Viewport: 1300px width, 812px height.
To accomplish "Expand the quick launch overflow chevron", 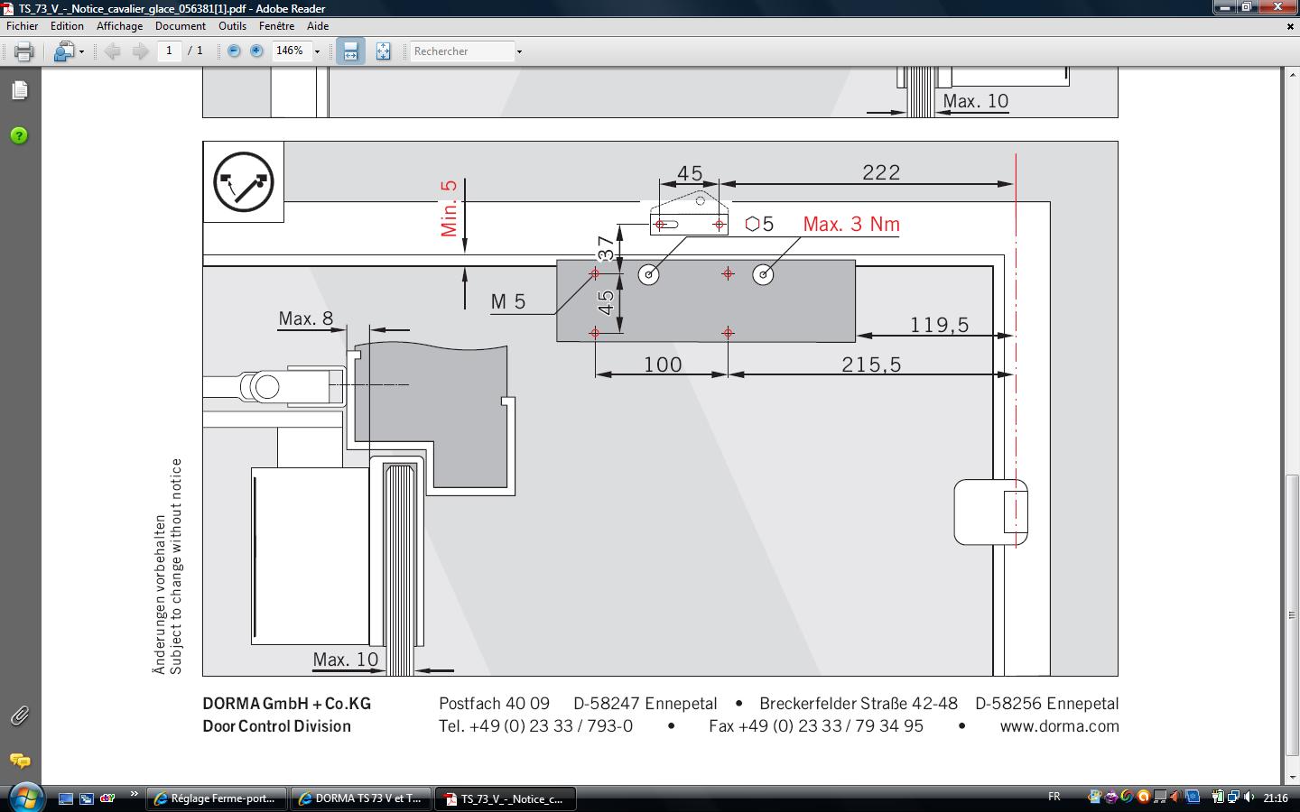I will pos(135,795).
